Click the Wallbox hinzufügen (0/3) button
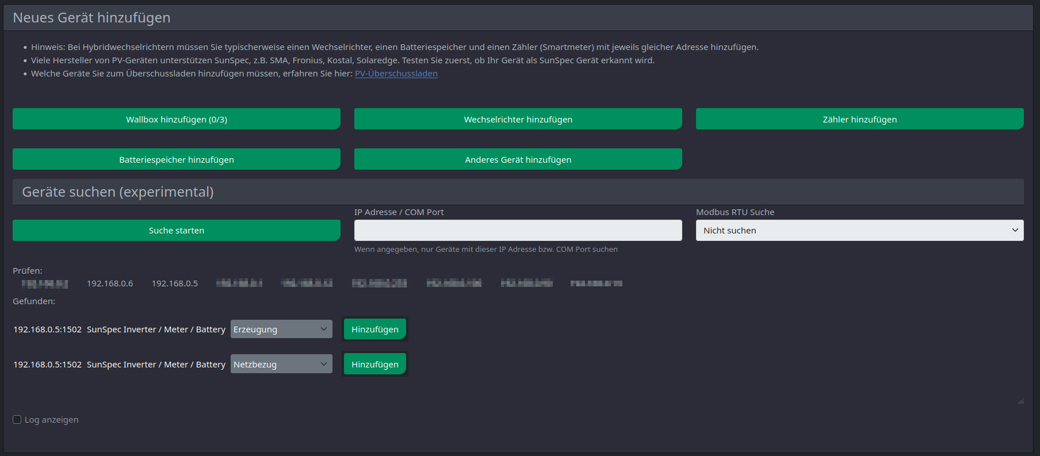The height and width of the screenshot is (456, 1040). click(176, 119)
